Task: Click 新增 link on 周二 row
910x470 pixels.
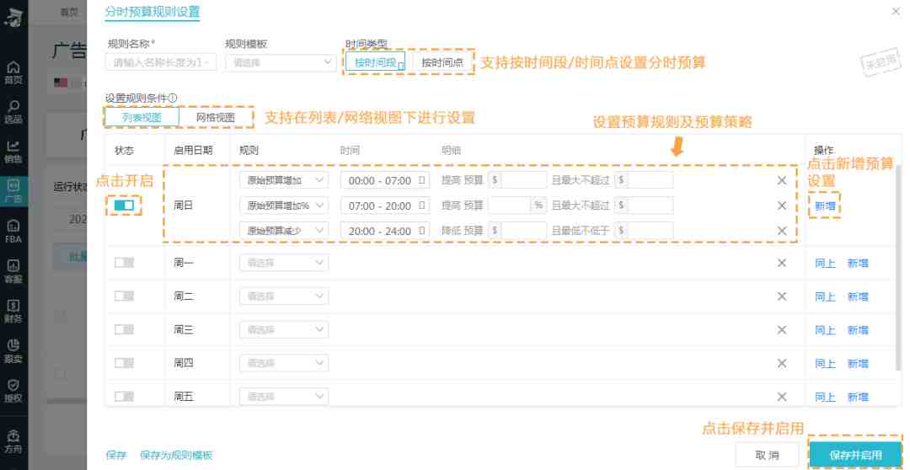Action: coord(858,296)
